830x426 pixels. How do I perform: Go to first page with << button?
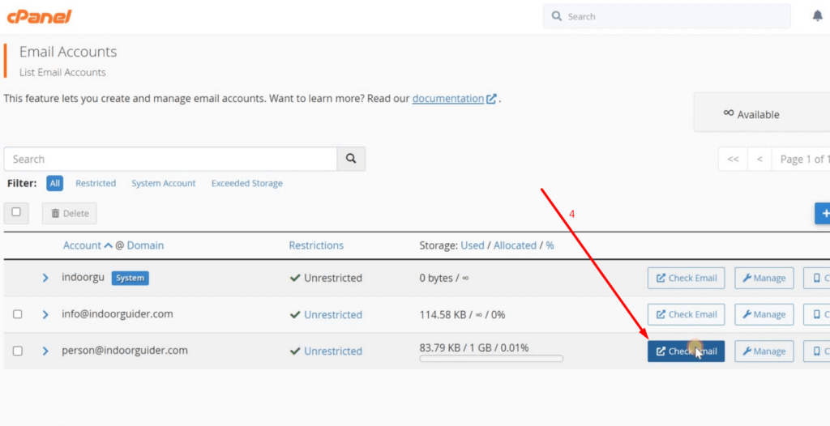point(733,160)
